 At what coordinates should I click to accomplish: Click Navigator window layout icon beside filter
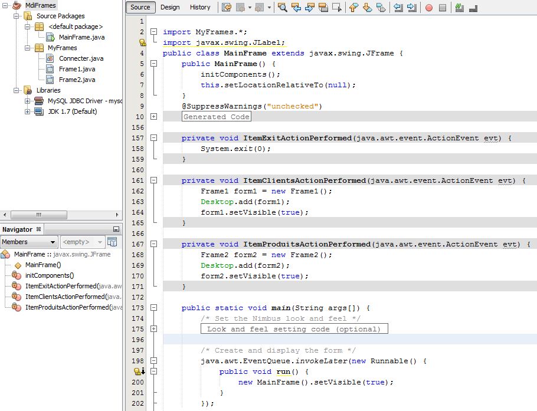(x=112, y=242)
